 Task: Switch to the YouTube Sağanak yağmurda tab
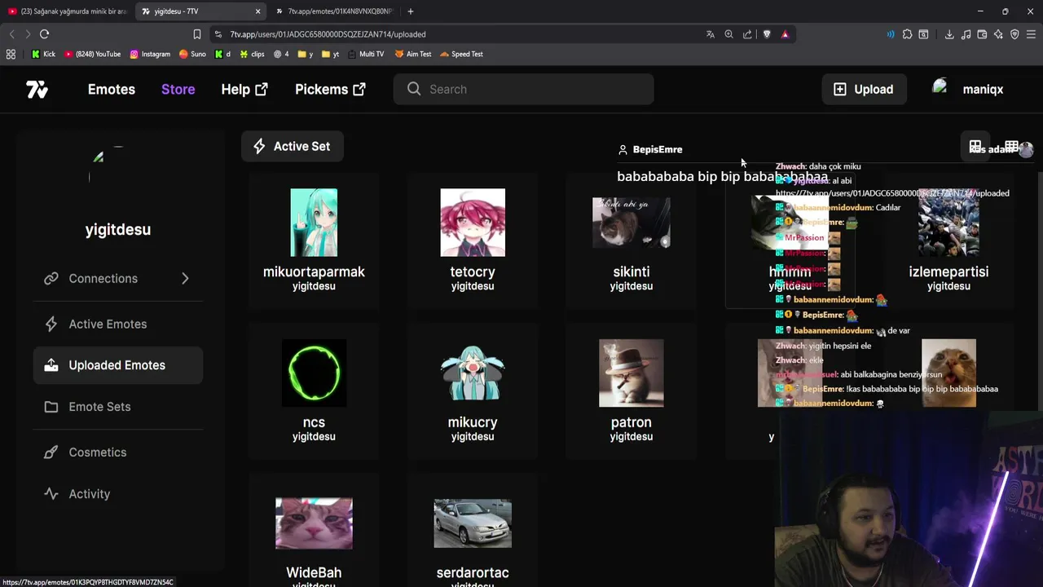coord(68,11)
